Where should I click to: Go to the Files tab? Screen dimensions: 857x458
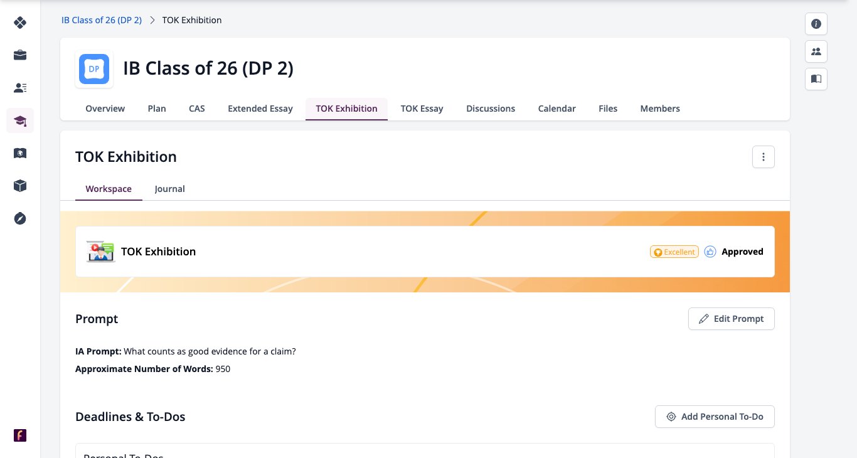point(608,109)
